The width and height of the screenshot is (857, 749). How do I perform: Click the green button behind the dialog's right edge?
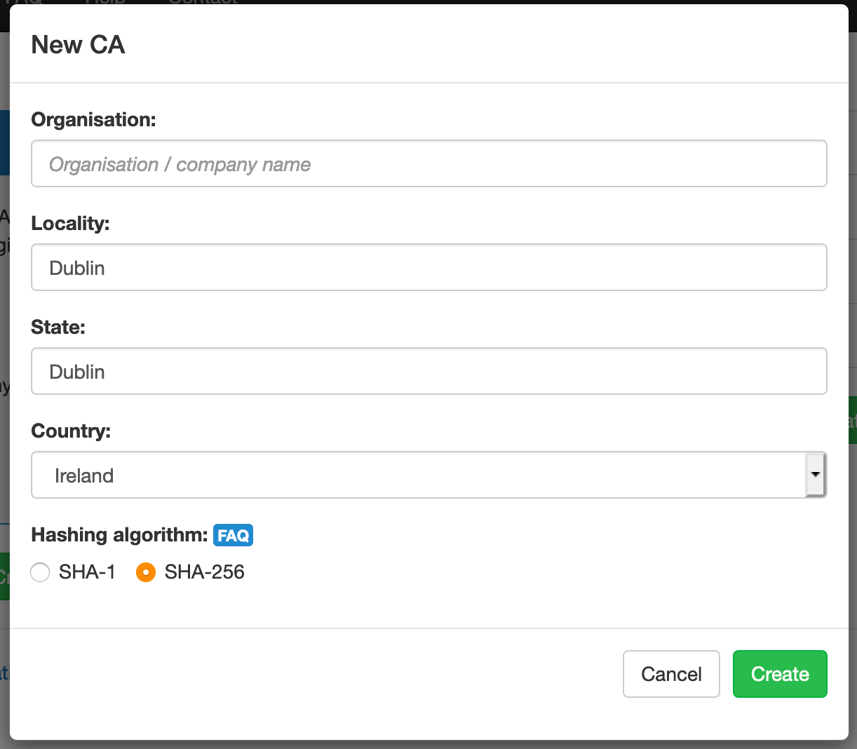[x=852, y=420]
